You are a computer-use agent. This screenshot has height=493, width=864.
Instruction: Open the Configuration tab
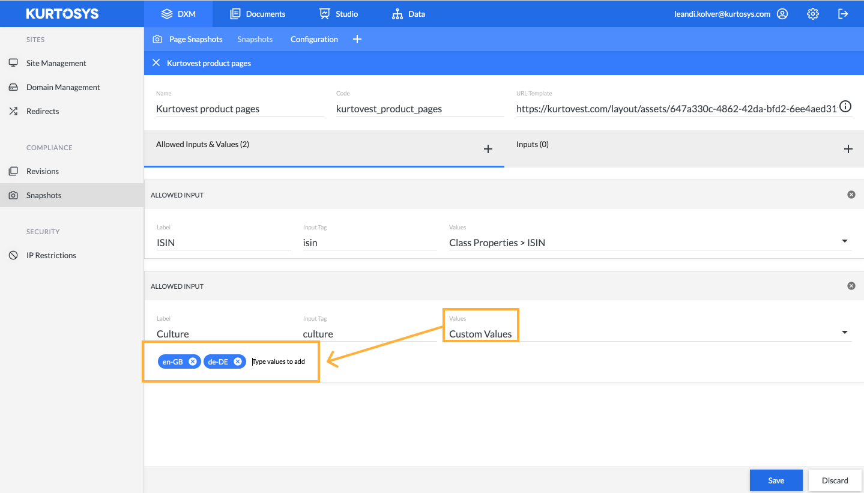click(x=314, y=39)
